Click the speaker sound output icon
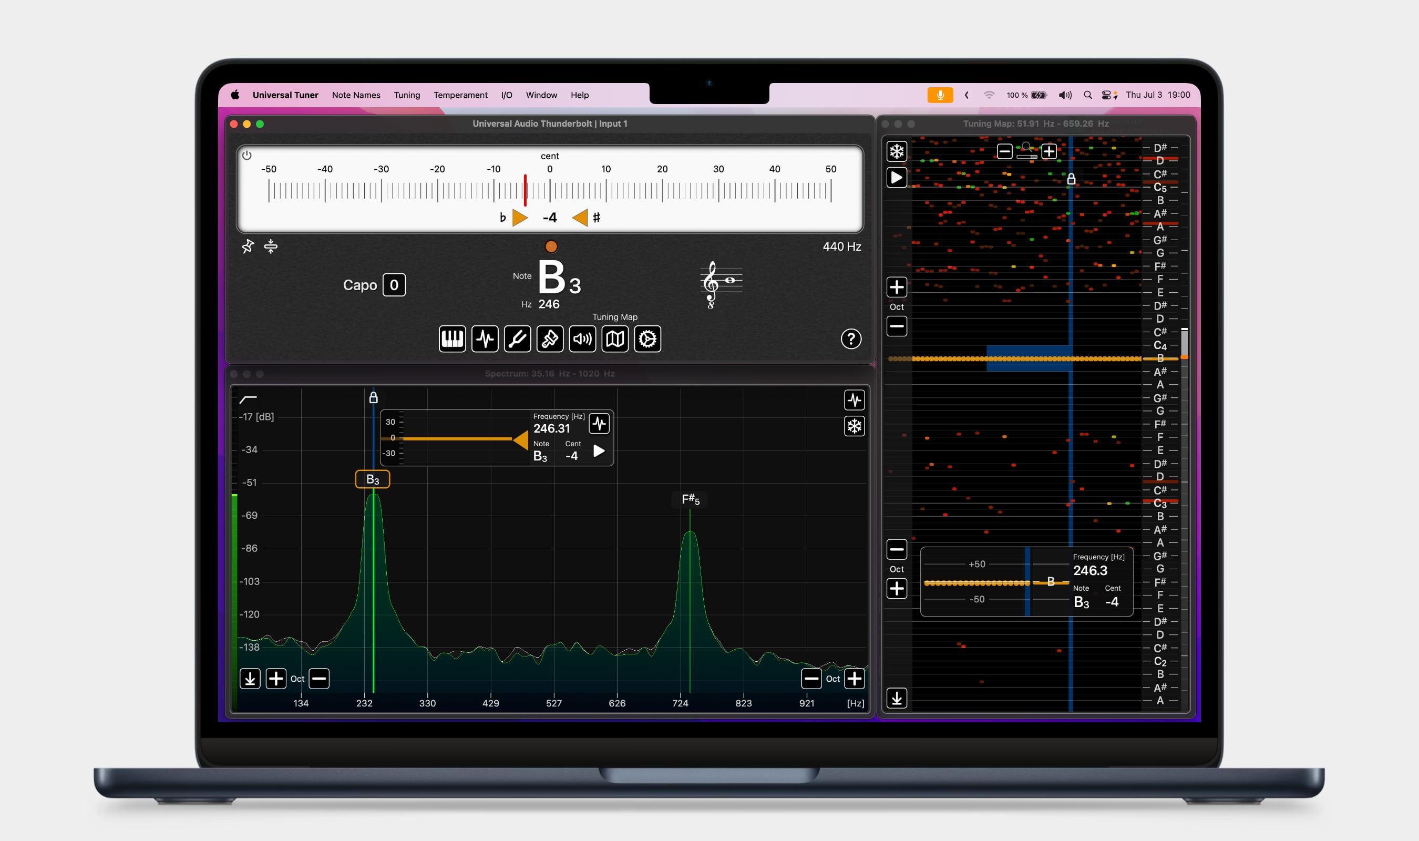1419x841 pixels. (x=582, y=339)
